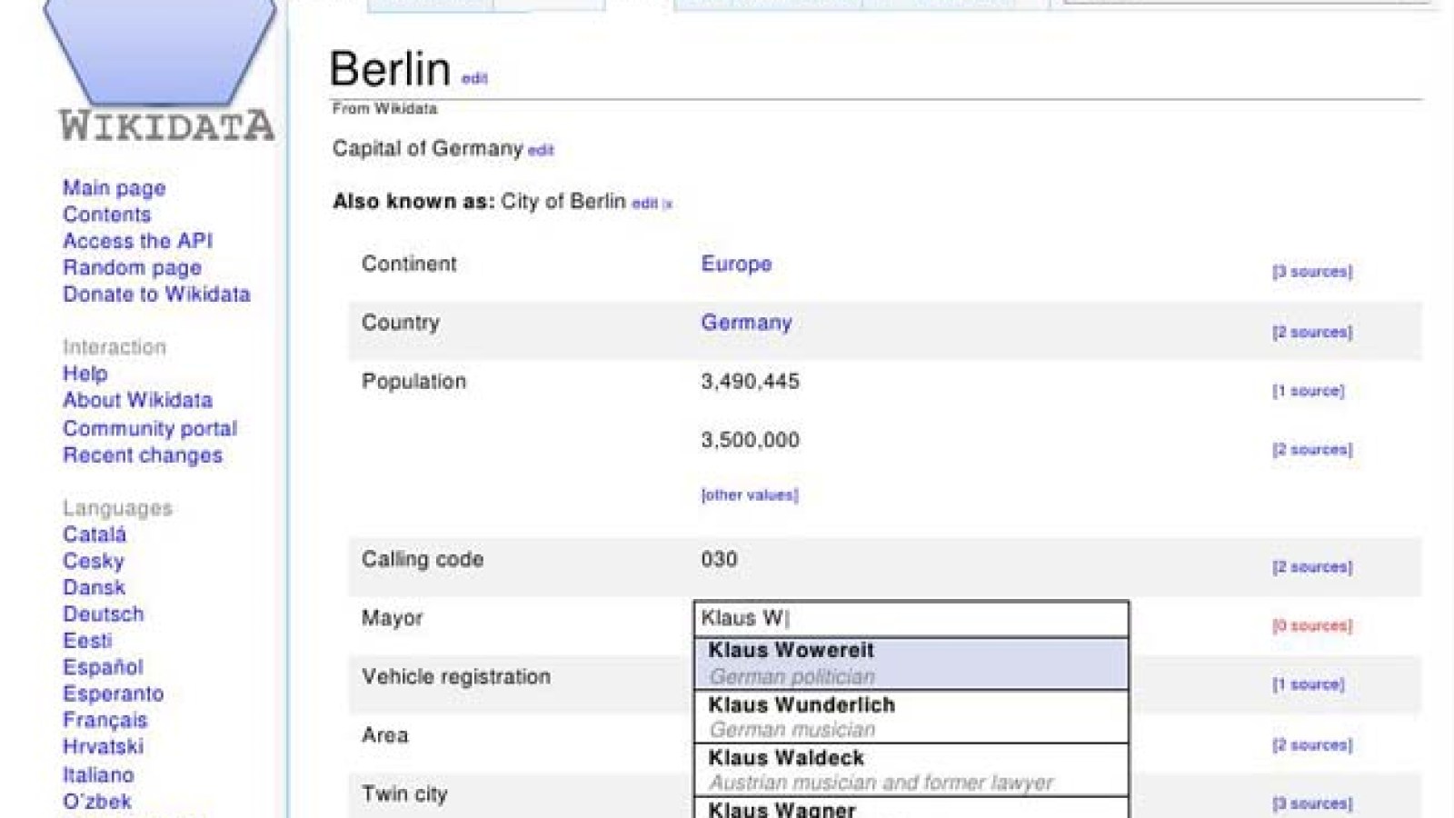Switch language to Hrvatski
Screen dimensions: 1454x818
click(103, 746)
